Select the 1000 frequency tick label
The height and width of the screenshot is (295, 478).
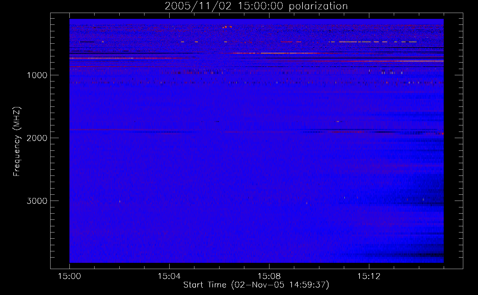[37, 75]
